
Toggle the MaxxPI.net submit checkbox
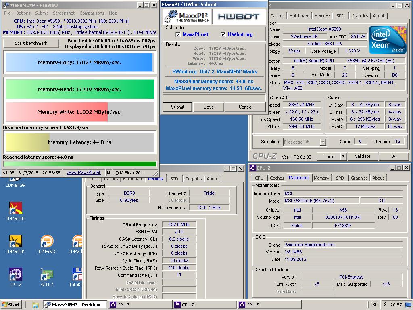(x=178, y=34)
